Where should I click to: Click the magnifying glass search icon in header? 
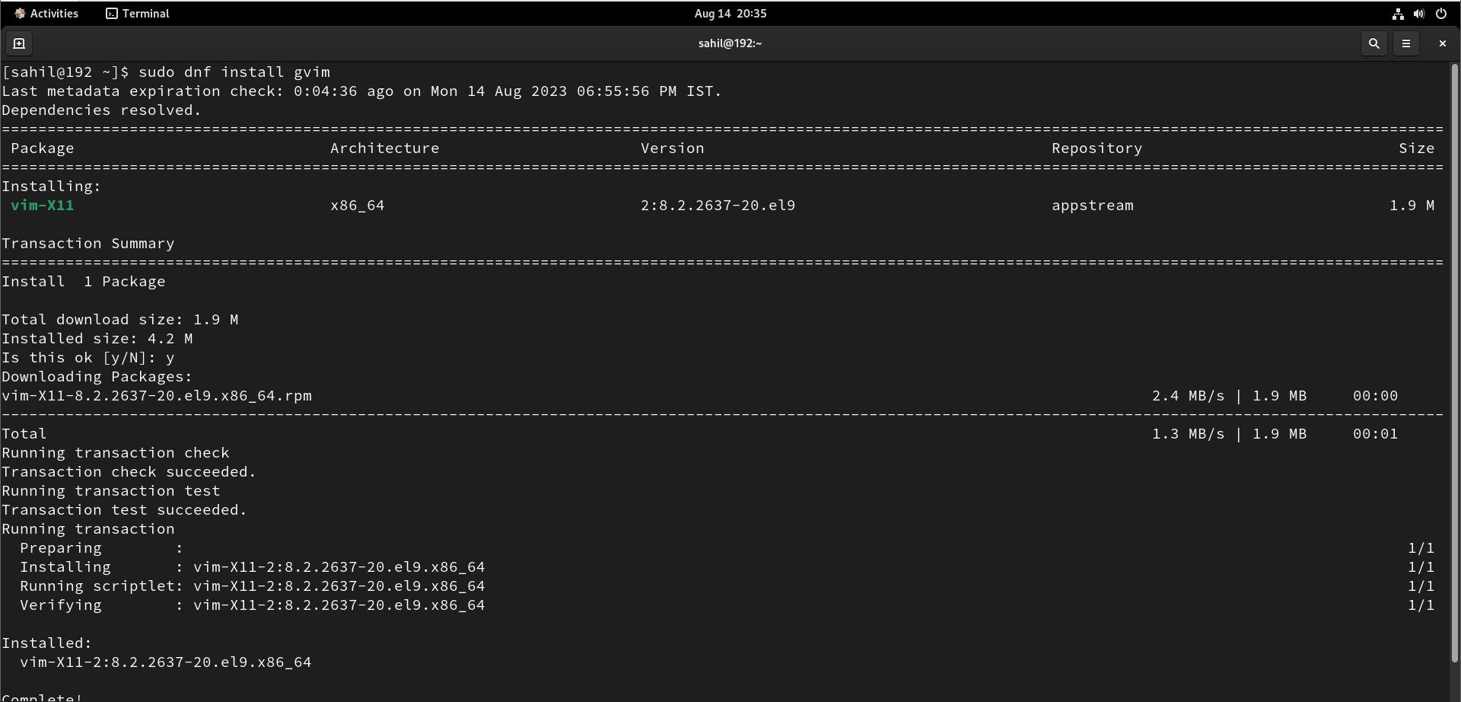[1373, 43]
